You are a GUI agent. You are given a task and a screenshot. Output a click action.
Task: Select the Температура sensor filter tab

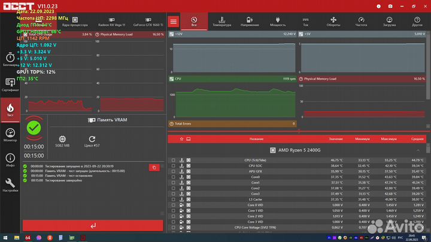pyautogui.click(x=221, y=22)
